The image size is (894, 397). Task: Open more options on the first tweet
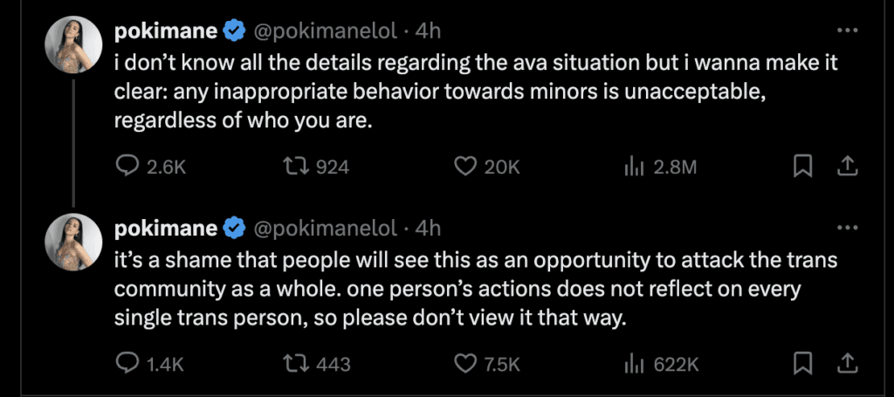point(847,31)
